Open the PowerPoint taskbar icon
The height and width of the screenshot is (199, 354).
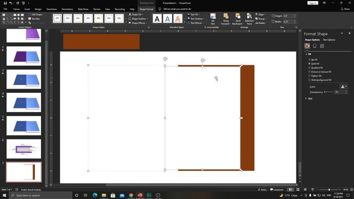coord(140,195)
